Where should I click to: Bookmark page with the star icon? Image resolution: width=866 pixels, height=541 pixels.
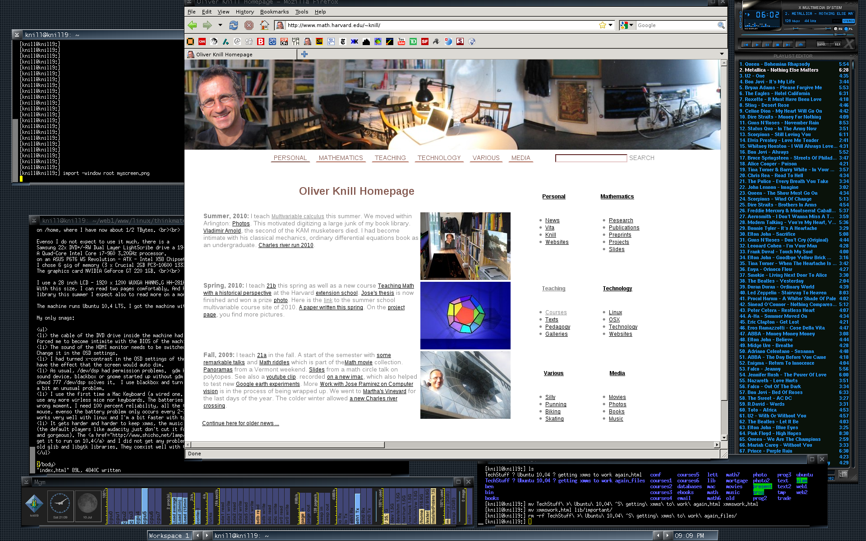602,25
